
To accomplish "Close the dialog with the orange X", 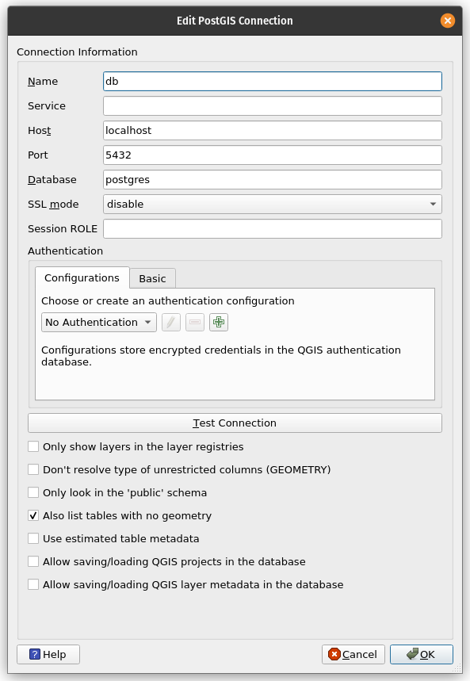I will (x=448, y=21).
